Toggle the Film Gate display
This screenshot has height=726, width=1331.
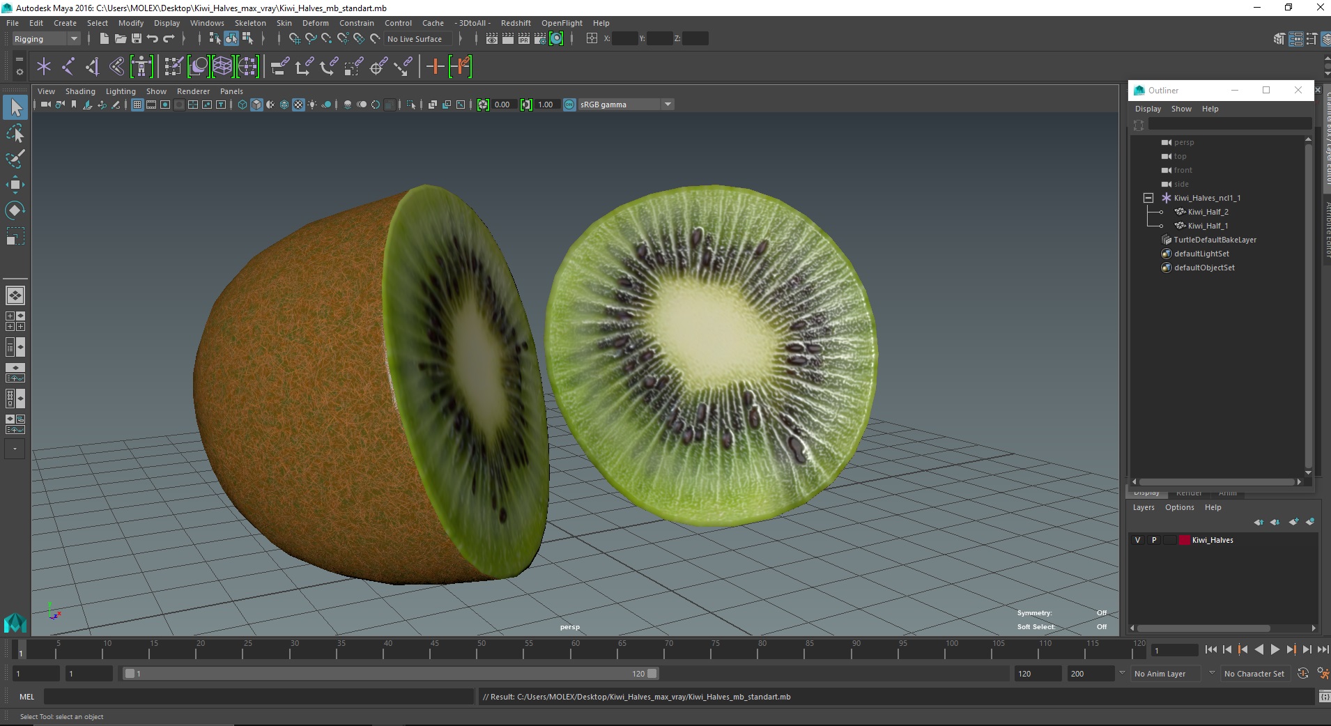click(151, 105)
